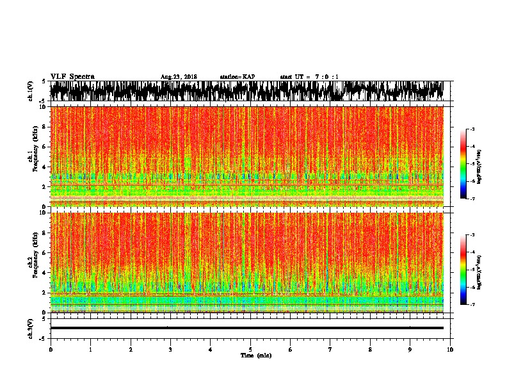Click the -7 tick on ch.1 colorbar
This screenshot has height=392, width=507.
coord(472,199)
